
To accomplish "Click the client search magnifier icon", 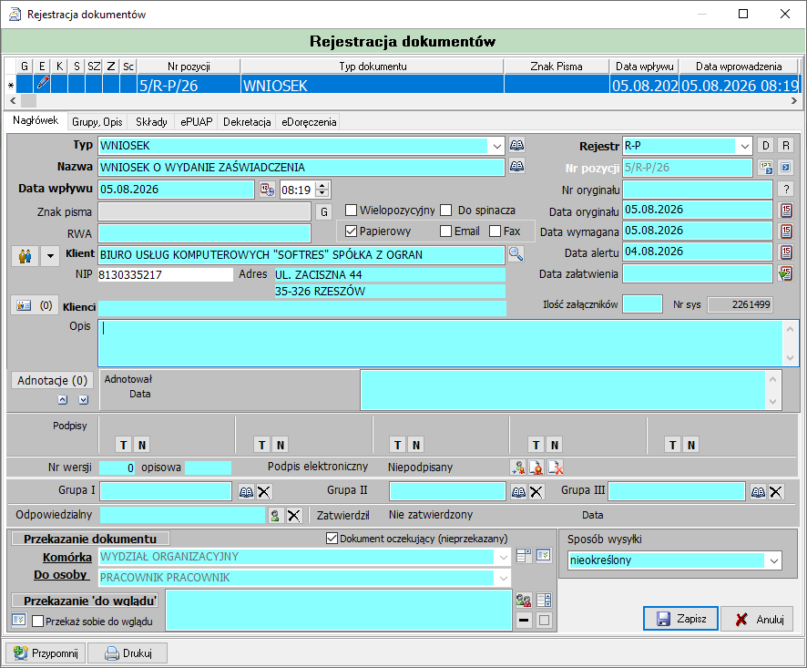I will 516,254.
